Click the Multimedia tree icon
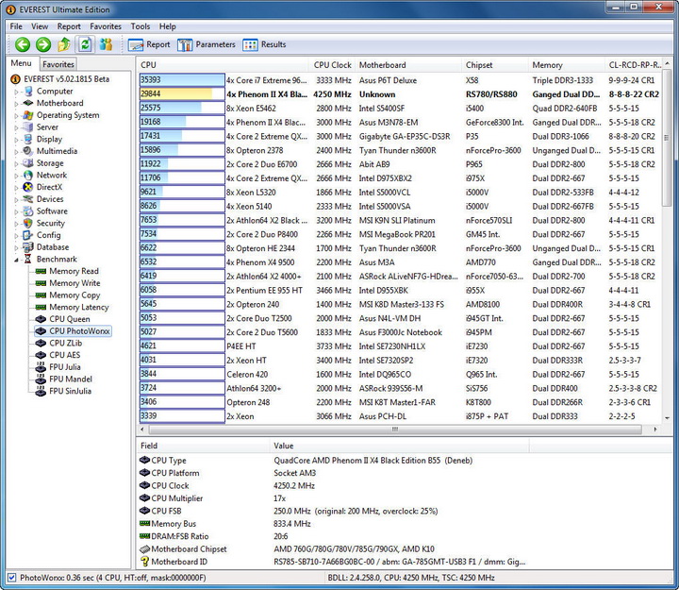This screenshot has height=590, width=679. [x=28, y=151]
